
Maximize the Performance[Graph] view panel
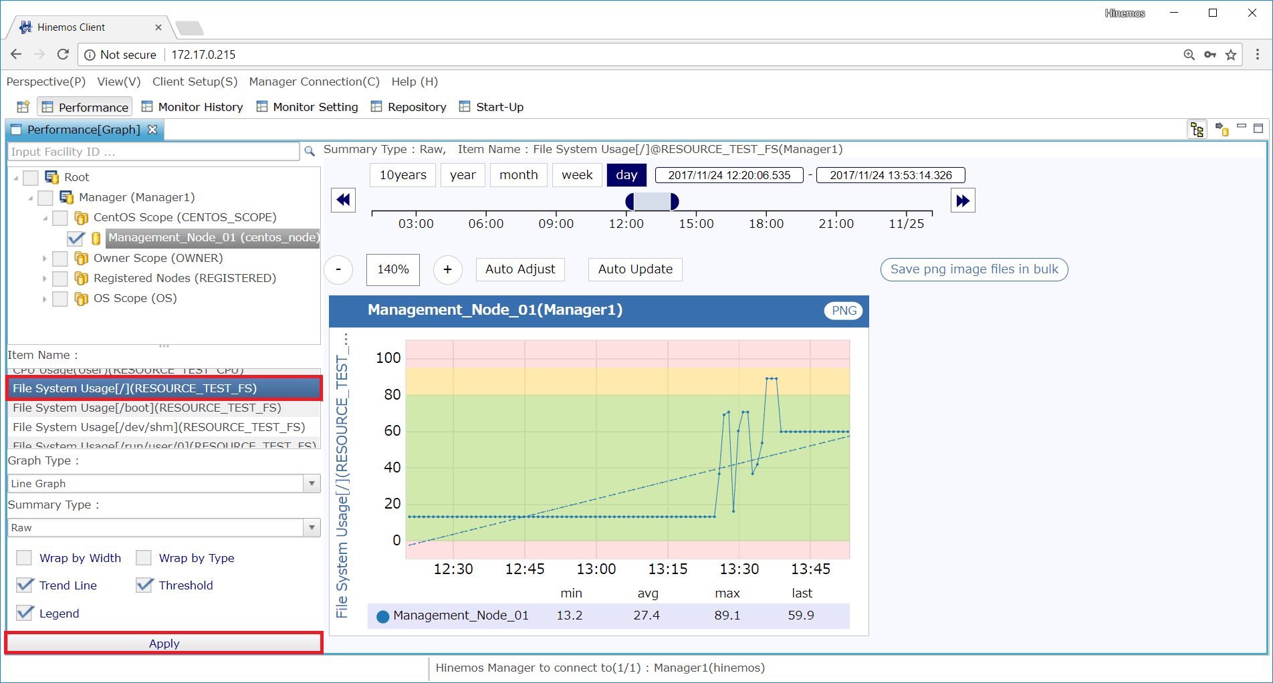tap(1258, 128)
